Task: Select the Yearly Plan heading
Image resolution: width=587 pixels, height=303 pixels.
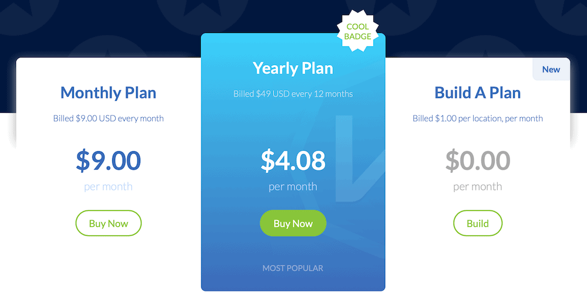Action: (293, 68)
